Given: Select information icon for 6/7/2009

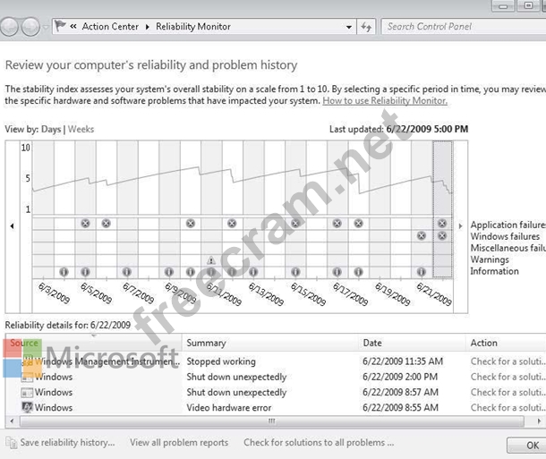Looking at the screenshot, I should tap(127, 272).
